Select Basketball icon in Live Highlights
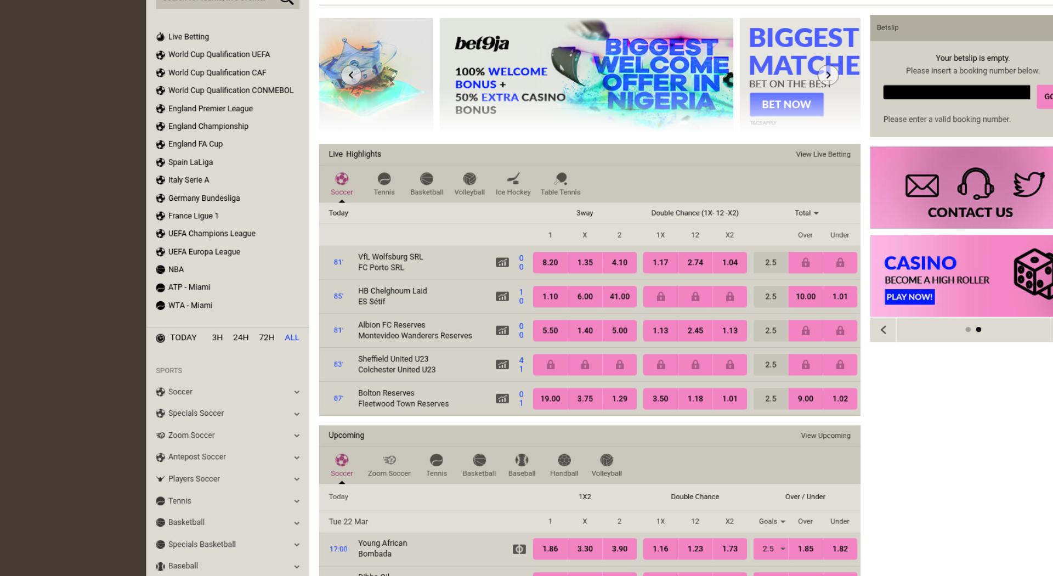 point(427,179)
